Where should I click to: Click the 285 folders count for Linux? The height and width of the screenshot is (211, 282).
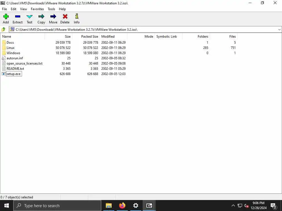tap(205, 48)
